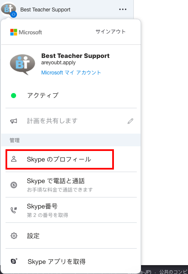This screenshot has width=188, height=274.
Task: Click the pencil icon to edit mood message
Action: tap(130, 121)
